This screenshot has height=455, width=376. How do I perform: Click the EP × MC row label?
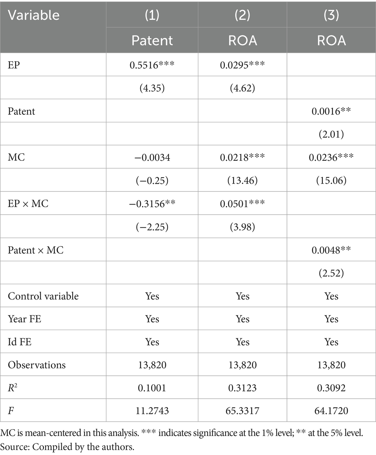[x=28, y=204]
